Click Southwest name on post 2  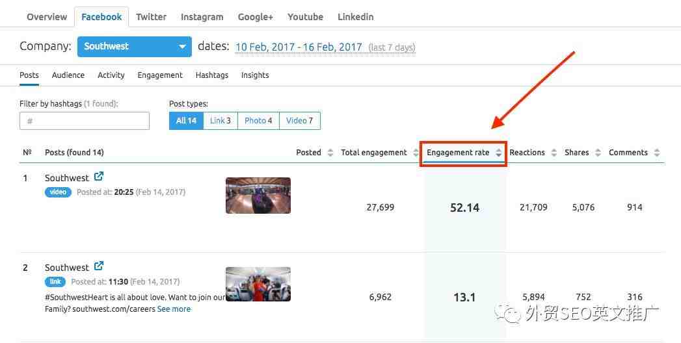pyautogui.click(x=67, y=268)
